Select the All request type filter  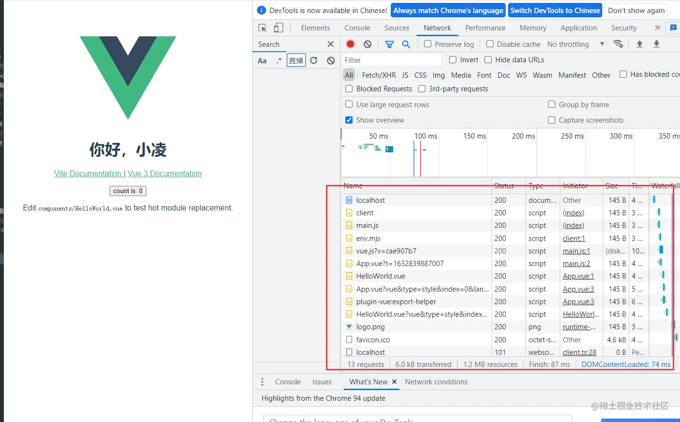[349, 75]
